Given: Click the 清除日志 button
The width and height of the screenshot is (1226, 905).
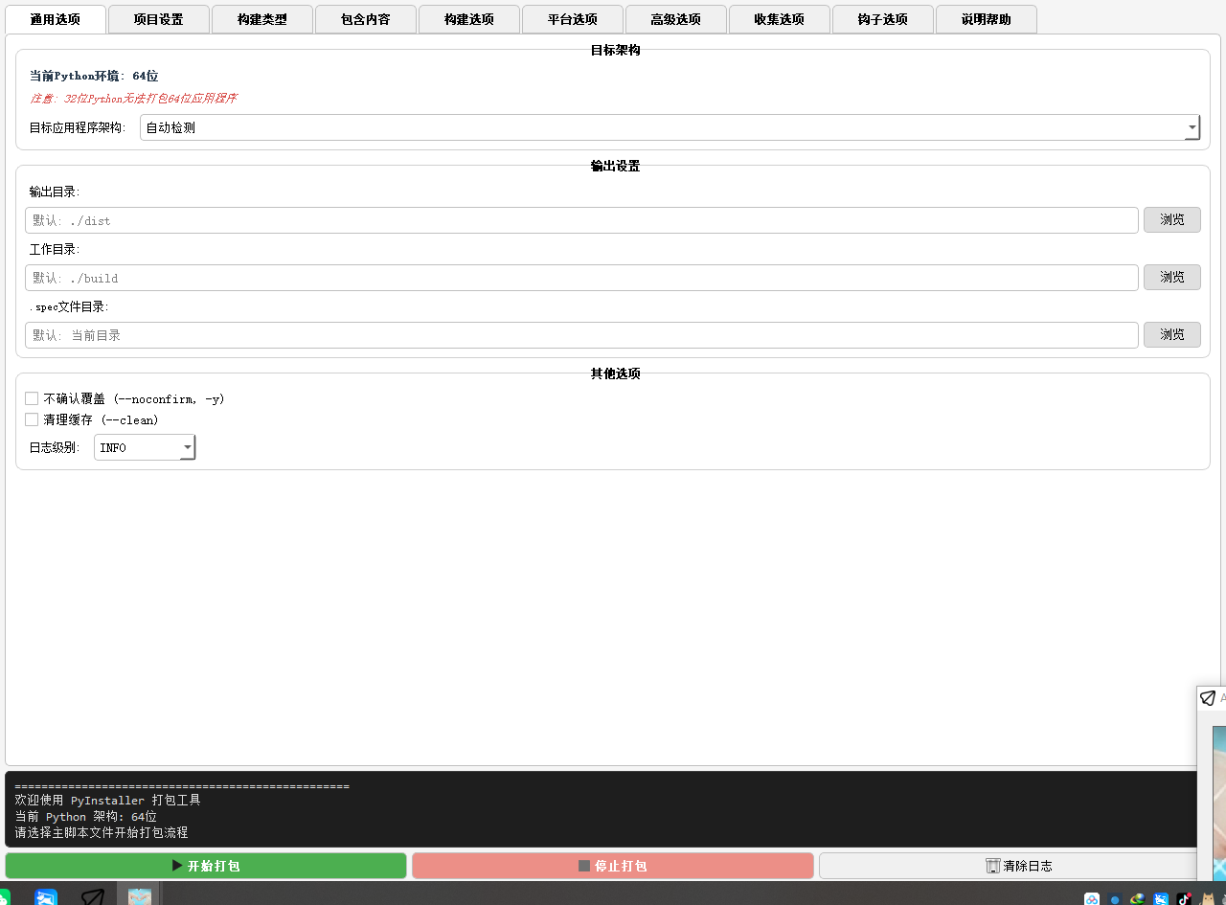Looking at the screenshot, I should pos(1017,866).
